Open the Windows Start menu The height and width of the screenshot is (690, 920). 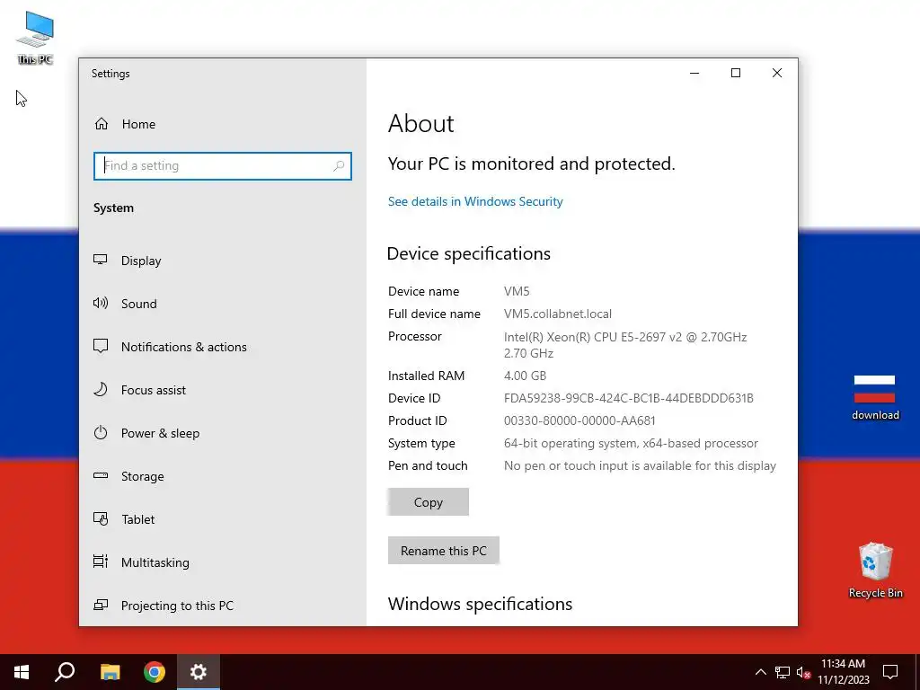22,672
